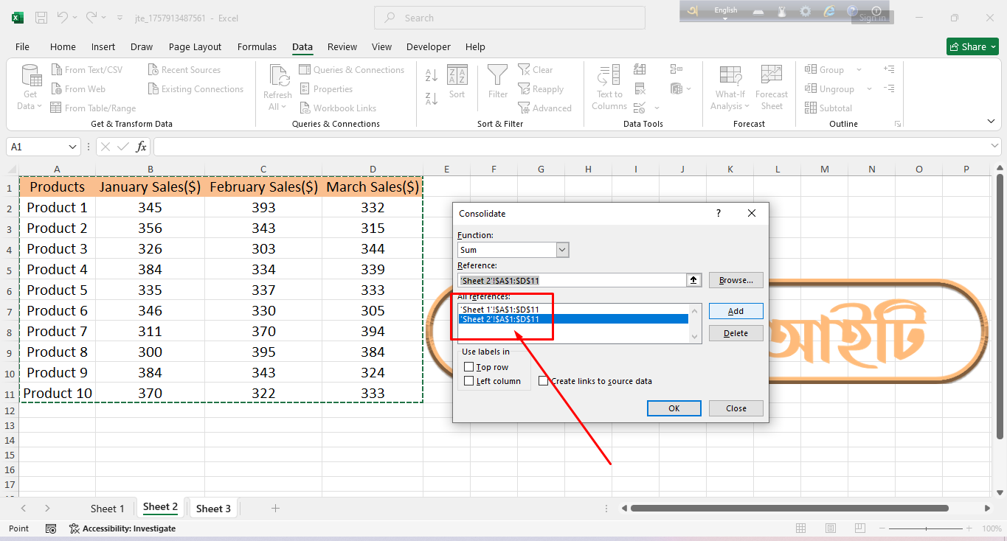Check the Left column option
This screenshot has height=541, width=1007.
click(468, 381)
